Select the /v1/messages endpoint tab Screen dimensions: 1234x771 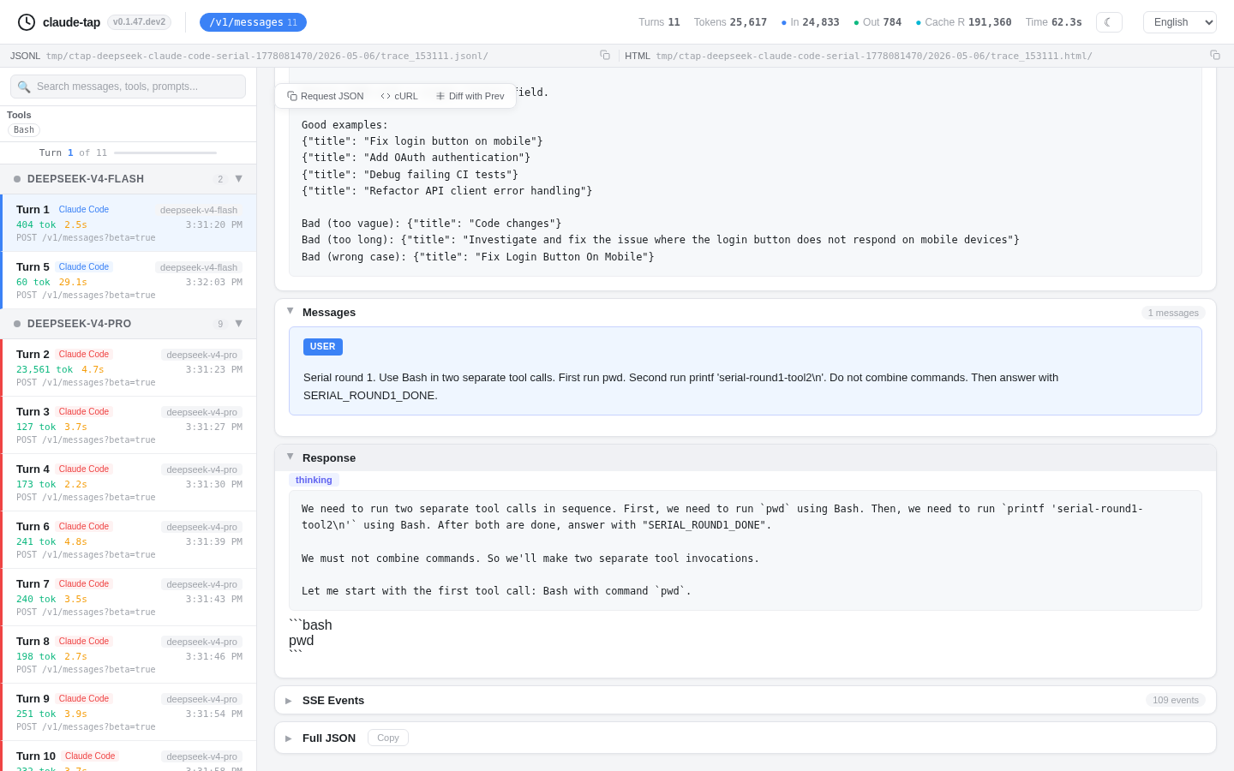253,22
